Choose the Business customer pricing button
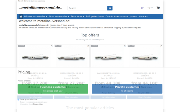 pos(53,89)
